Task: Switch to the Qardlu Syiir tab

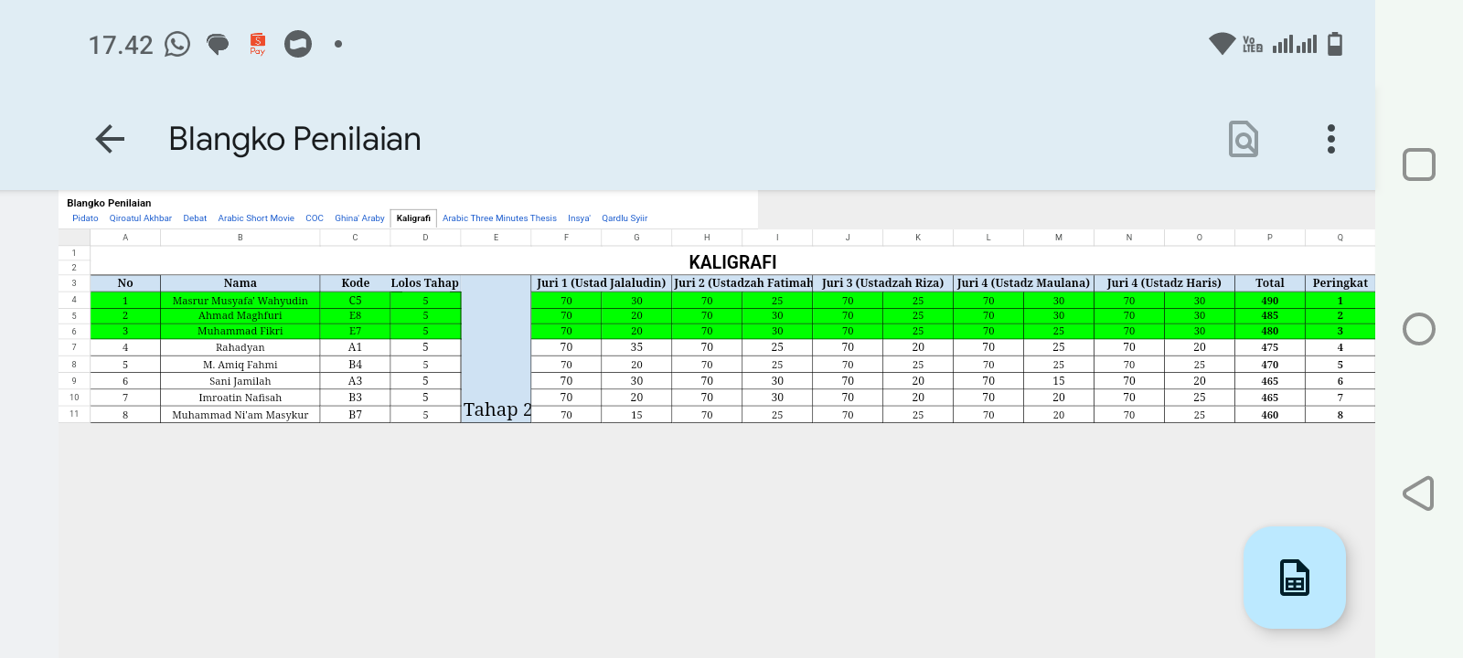Action: [625, 218]
